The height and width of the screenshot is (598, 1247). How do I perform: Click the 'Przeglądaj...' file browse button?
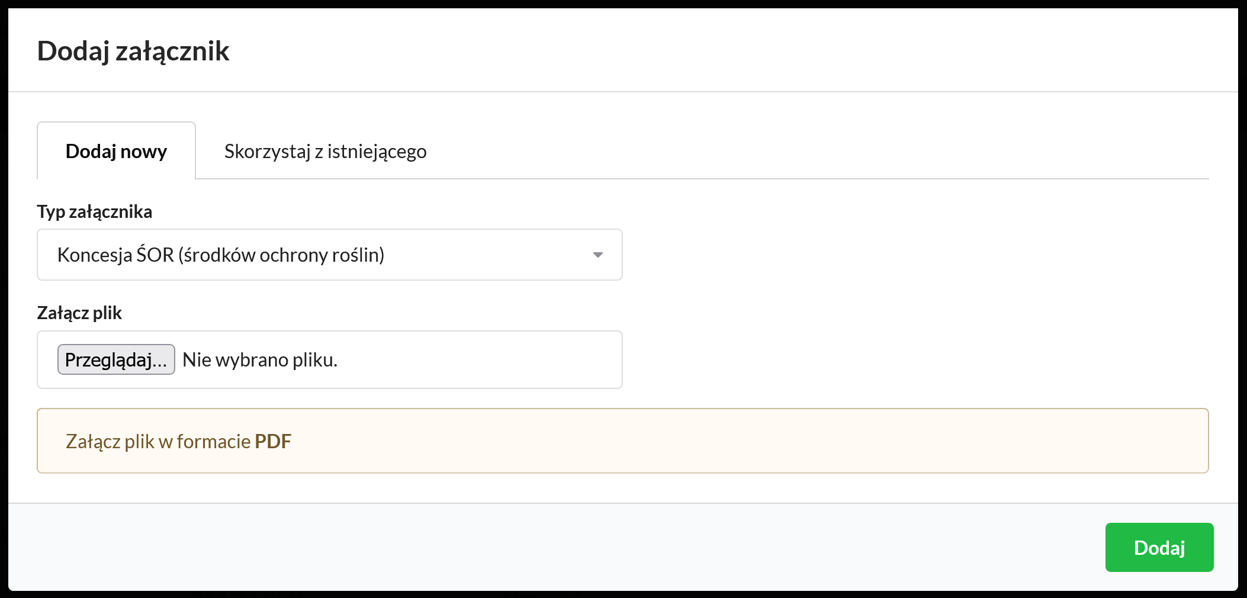pyautogui.click(x=116, y=359)
